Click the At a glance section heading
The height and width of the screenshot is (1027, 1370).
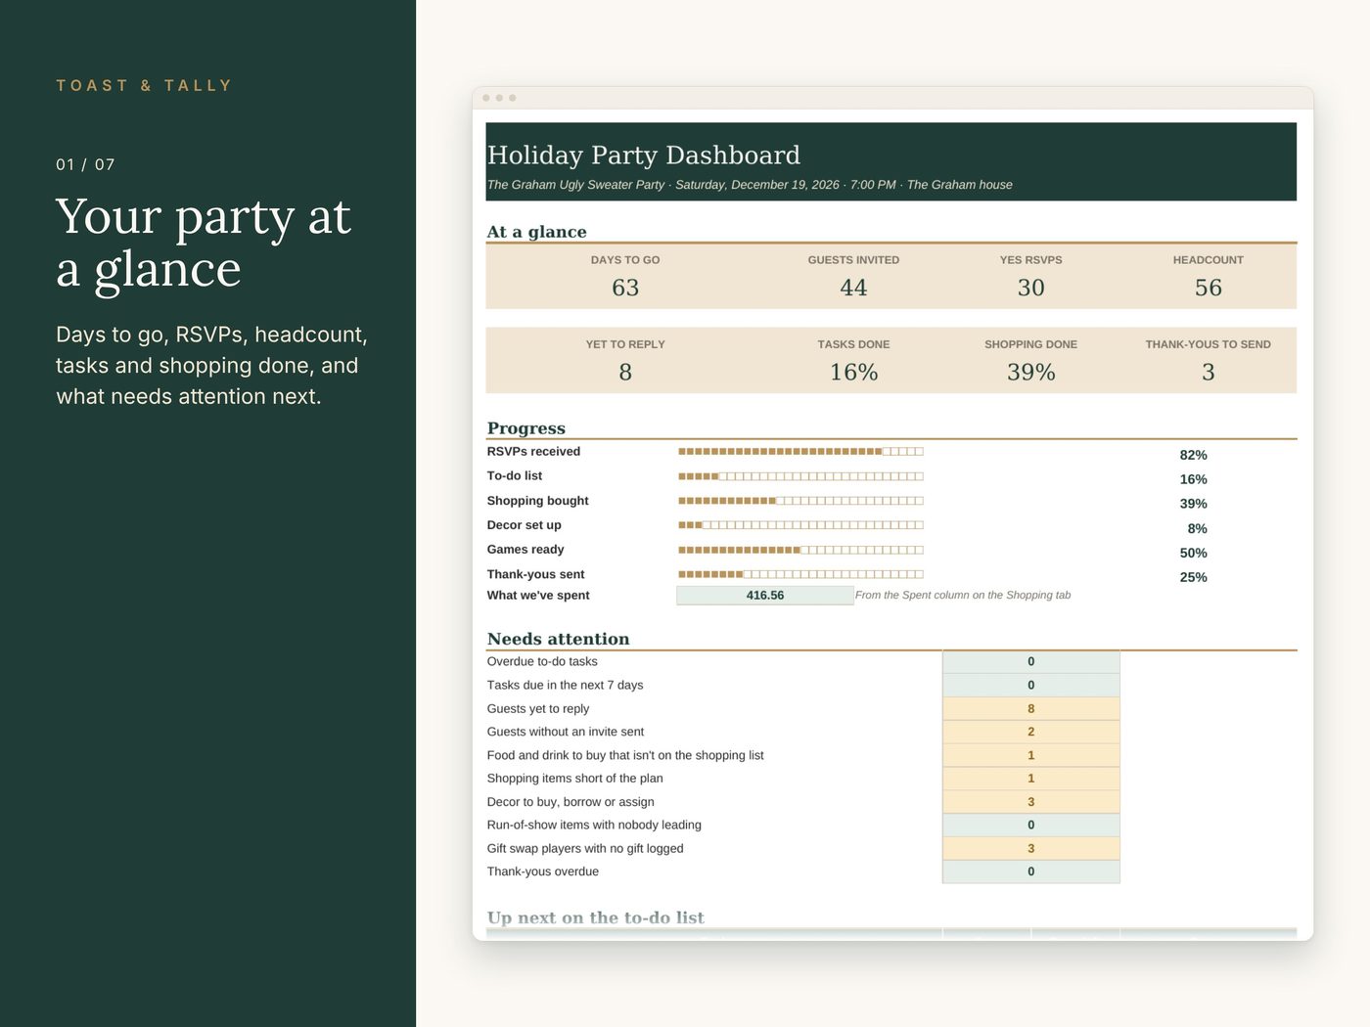(537, 232)
